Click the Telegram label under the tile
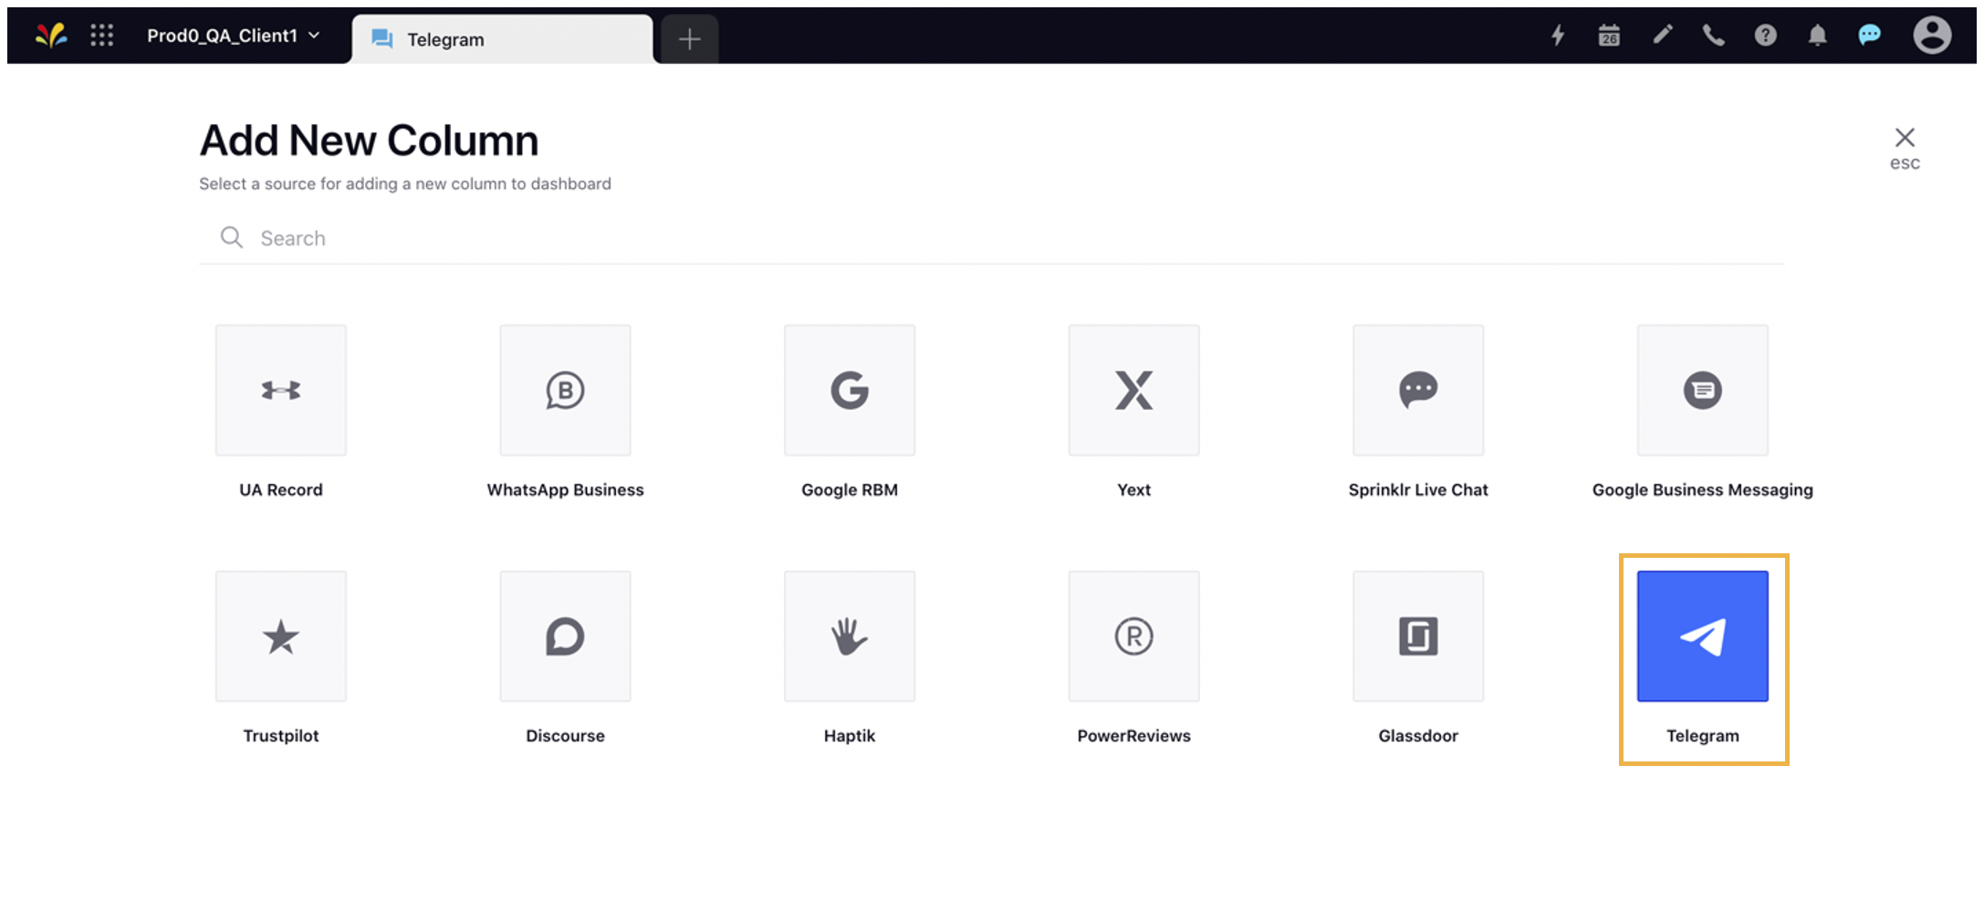The width and height of the screenshot is (1984, 913). [1703, 736]
